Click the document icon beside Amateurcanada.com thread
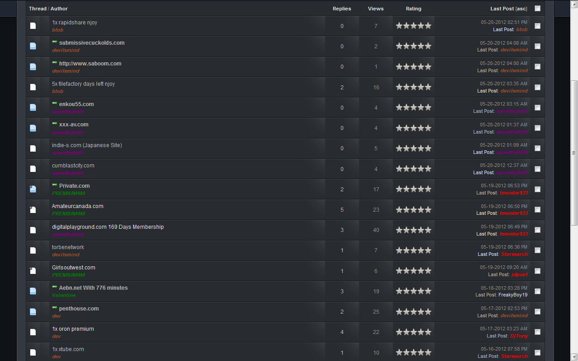 pos(33,210)
